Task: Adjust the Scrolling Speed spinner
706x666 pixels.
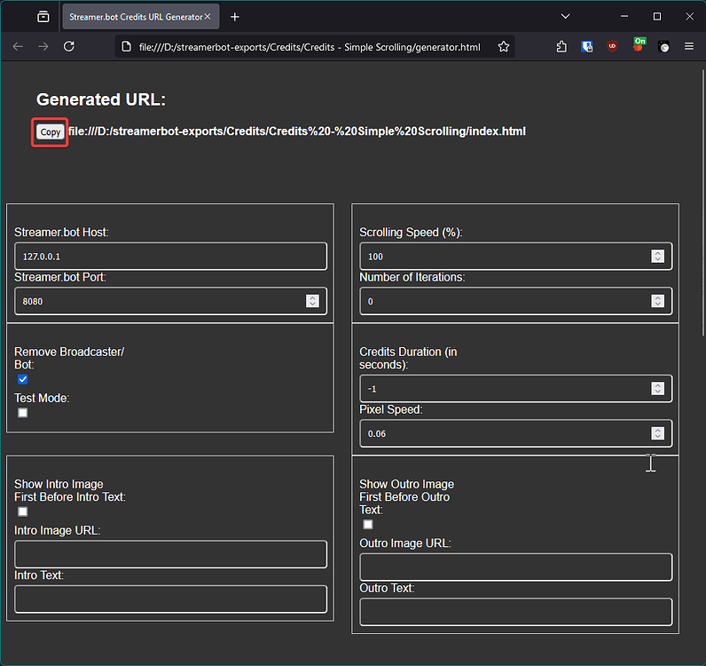Action: [658, 256]
